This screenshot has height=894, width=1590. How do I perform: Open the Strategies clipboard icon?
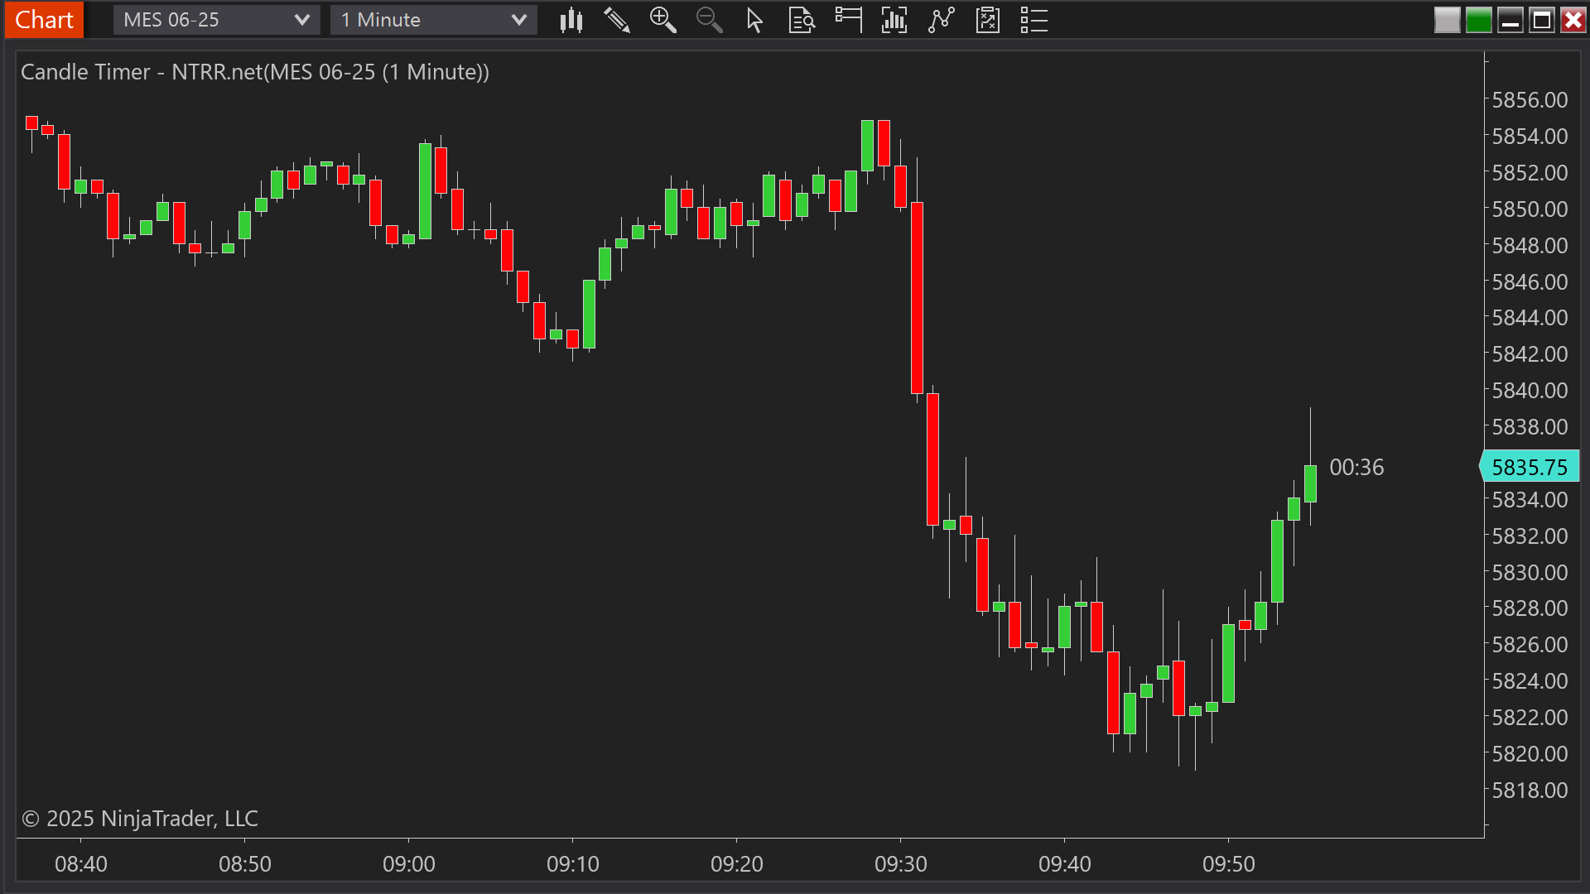pyautogui.click(x=987, y=20)
